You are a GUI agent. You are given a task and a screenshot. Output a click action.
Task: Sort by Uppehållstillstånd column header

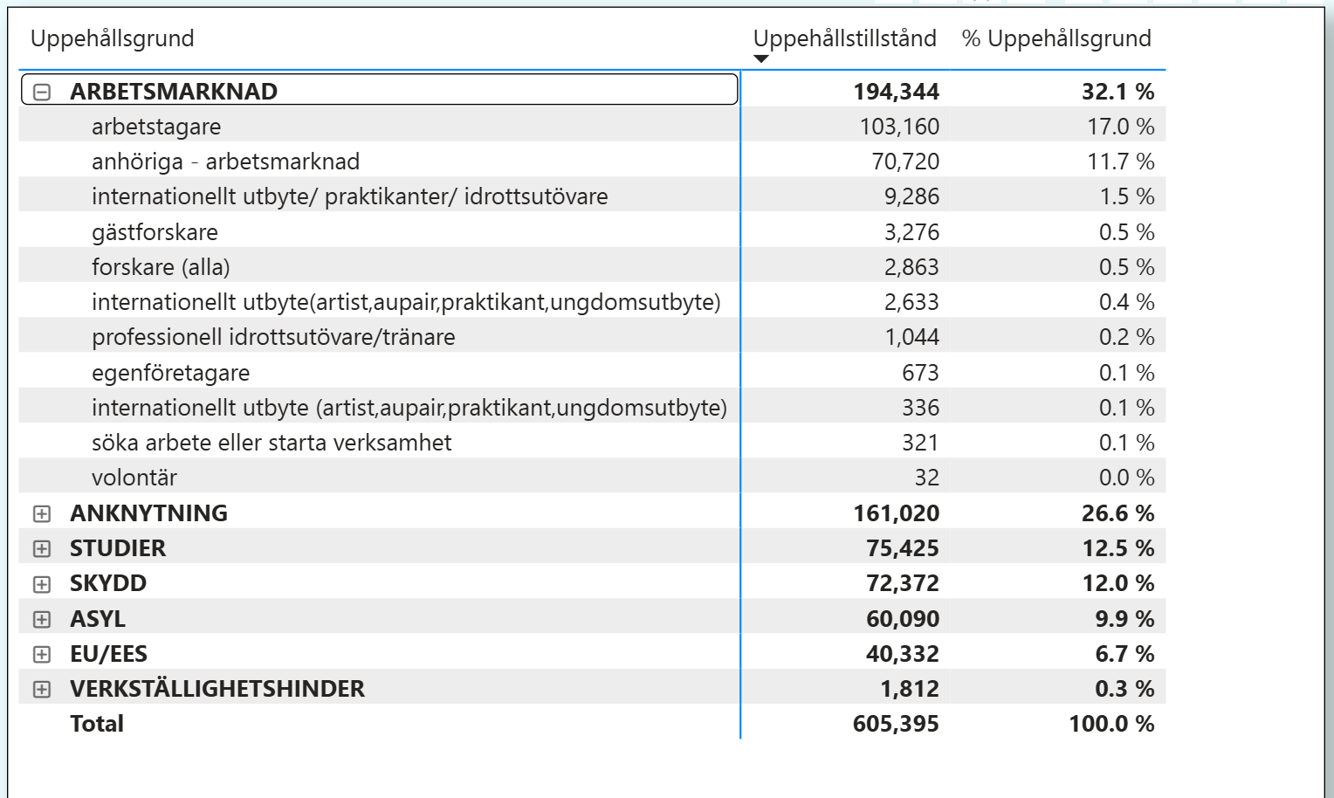[x=844, y=38]
